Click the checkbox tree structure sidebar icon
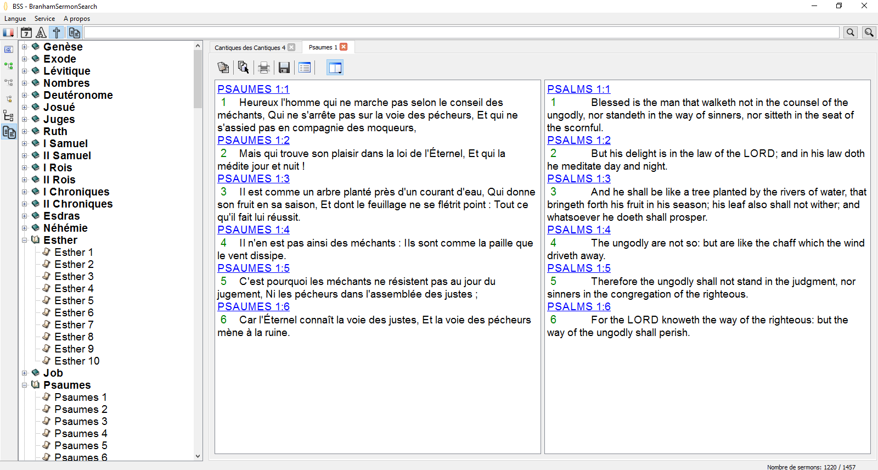 pyautogui.click(x=9, y=115)
